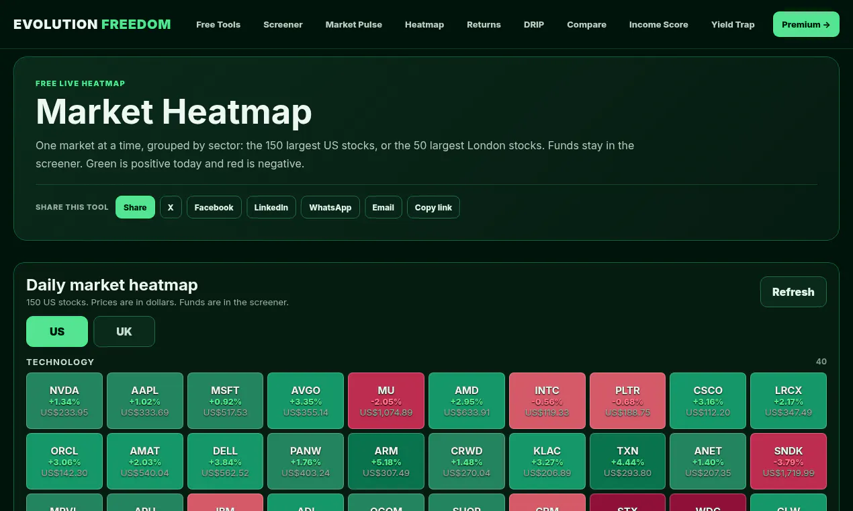Copy link to this tool
Image resolution: width=853 pixels, height=511 pixels.
click(433, 207)
